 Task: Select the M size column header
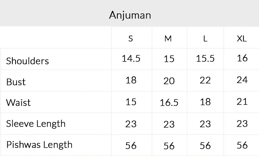point(168,39)
